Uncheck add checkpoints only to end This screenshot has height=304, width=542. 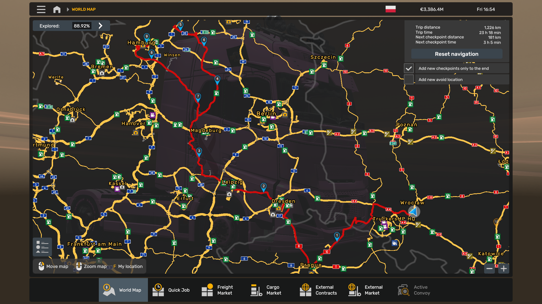pyautogui.click(x=408, y=68)
